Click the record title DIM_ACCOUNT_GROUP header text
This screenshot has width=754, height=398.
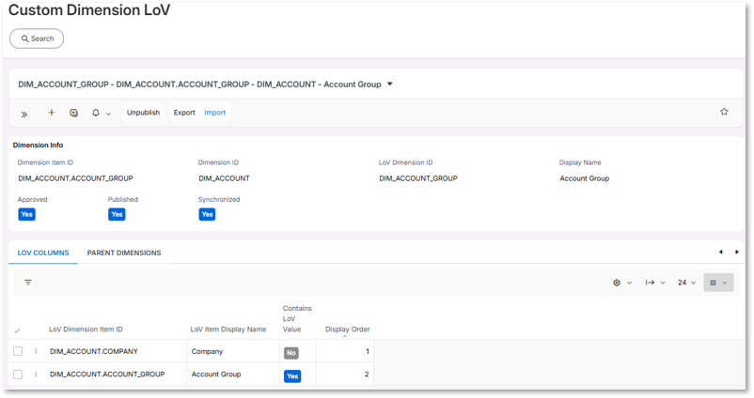[x=199, y=84]
